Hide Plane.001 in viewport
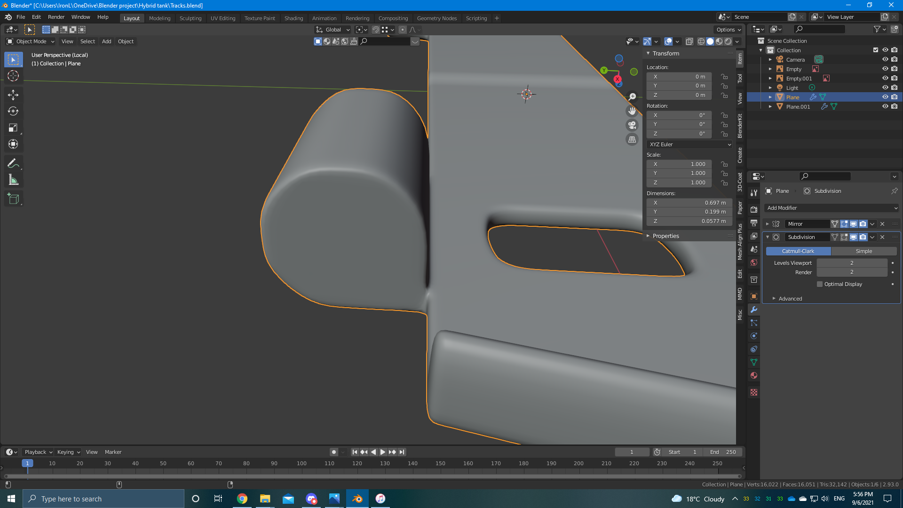Screen dimensions: 903x508 (x=885, y=106)
